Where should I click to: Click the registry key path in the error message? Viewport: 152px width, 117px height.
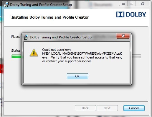(82, 55)
